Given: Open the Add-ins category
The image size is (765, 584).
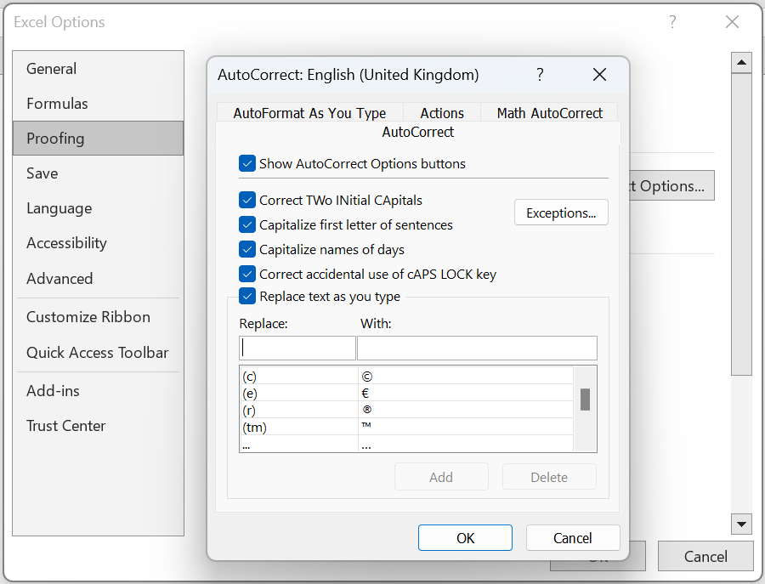Looking at the screenshot, I should 98,391.
